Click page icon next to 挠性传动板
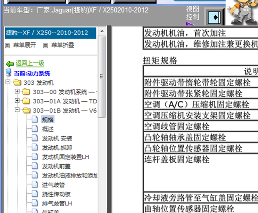258x213 pixels. [x=35, y=194]
